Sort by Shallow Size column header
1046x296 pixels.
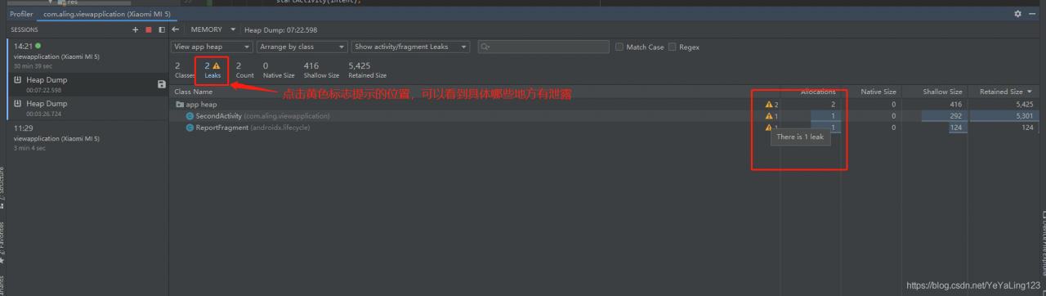942,92
